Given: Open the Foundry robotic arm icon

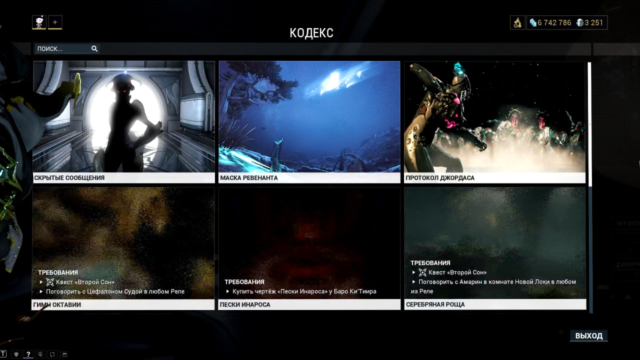Looking at the screenshot, I should pyautogui.click(x=517, y=22).
